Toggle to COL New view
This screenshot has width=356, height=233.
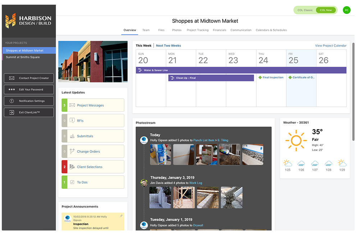[x=326, y=10]
